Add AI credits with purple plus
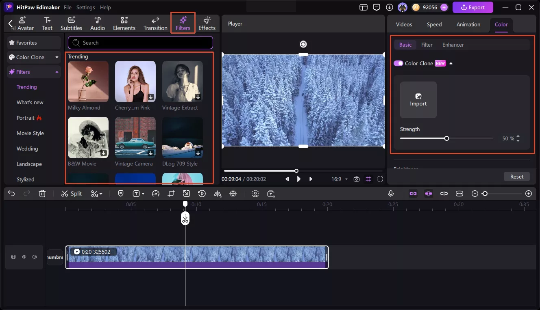This screenshot has width=540, height=310. coord(444,7)
